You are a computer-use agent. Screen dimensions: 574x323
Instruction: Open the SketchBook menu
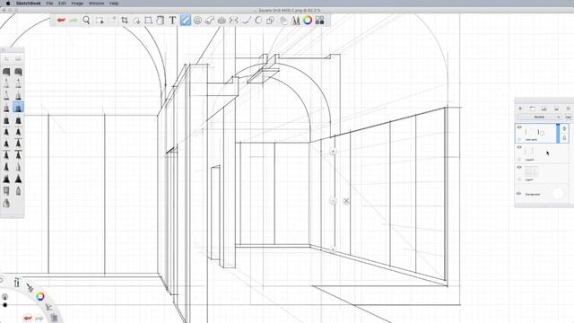point(28,4)
